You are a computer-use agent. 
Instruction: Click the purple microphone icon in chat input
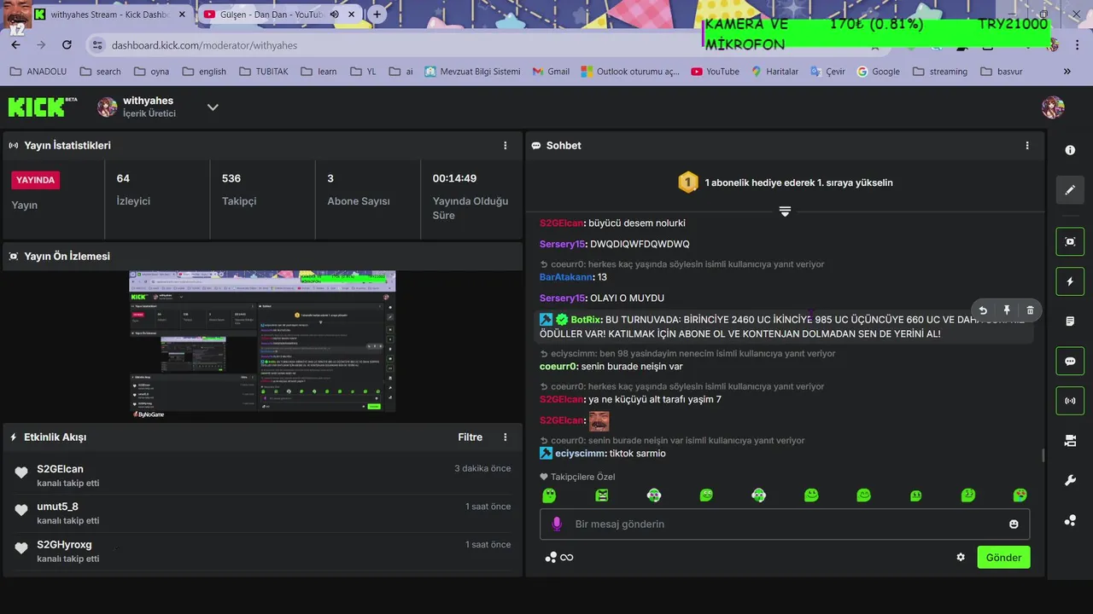557,524
